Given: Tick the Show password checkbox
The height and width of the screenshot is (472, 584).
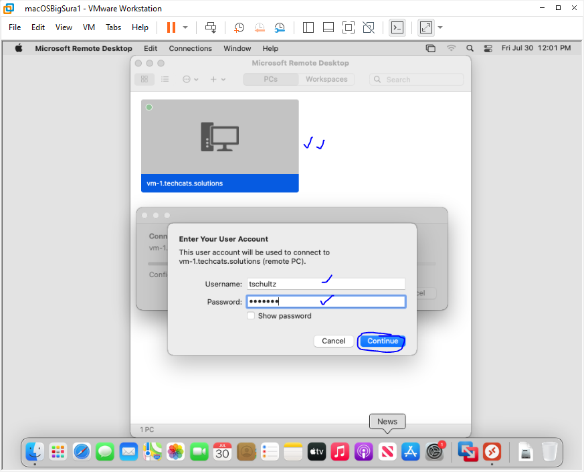Looking at the screenshot, I should point(251,316).
